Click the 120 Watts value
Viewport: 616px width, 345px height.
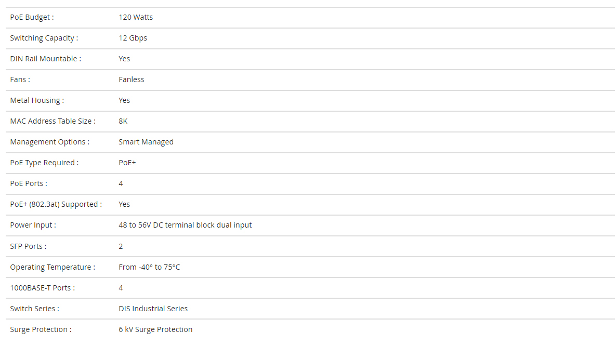point(136,17)
